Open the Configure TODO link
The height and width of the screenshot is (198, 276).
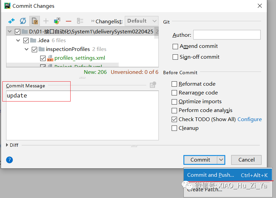click(250, 119)
